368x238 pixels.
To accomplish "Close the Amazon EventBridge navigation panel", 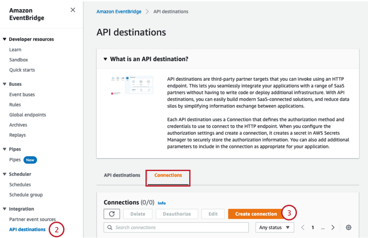I will click(x=73, y=10).
